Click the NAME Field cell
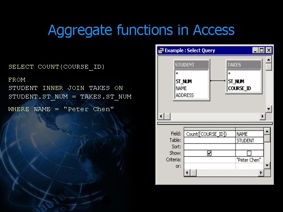This screenshot has width=283, height=212. click(250, 134)
